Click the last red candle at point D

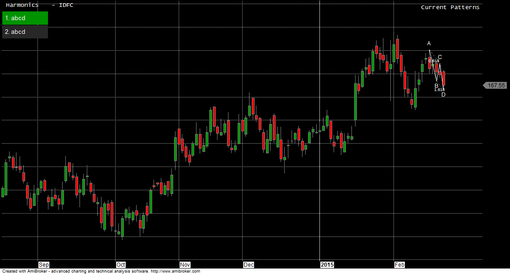pos(443,79)
